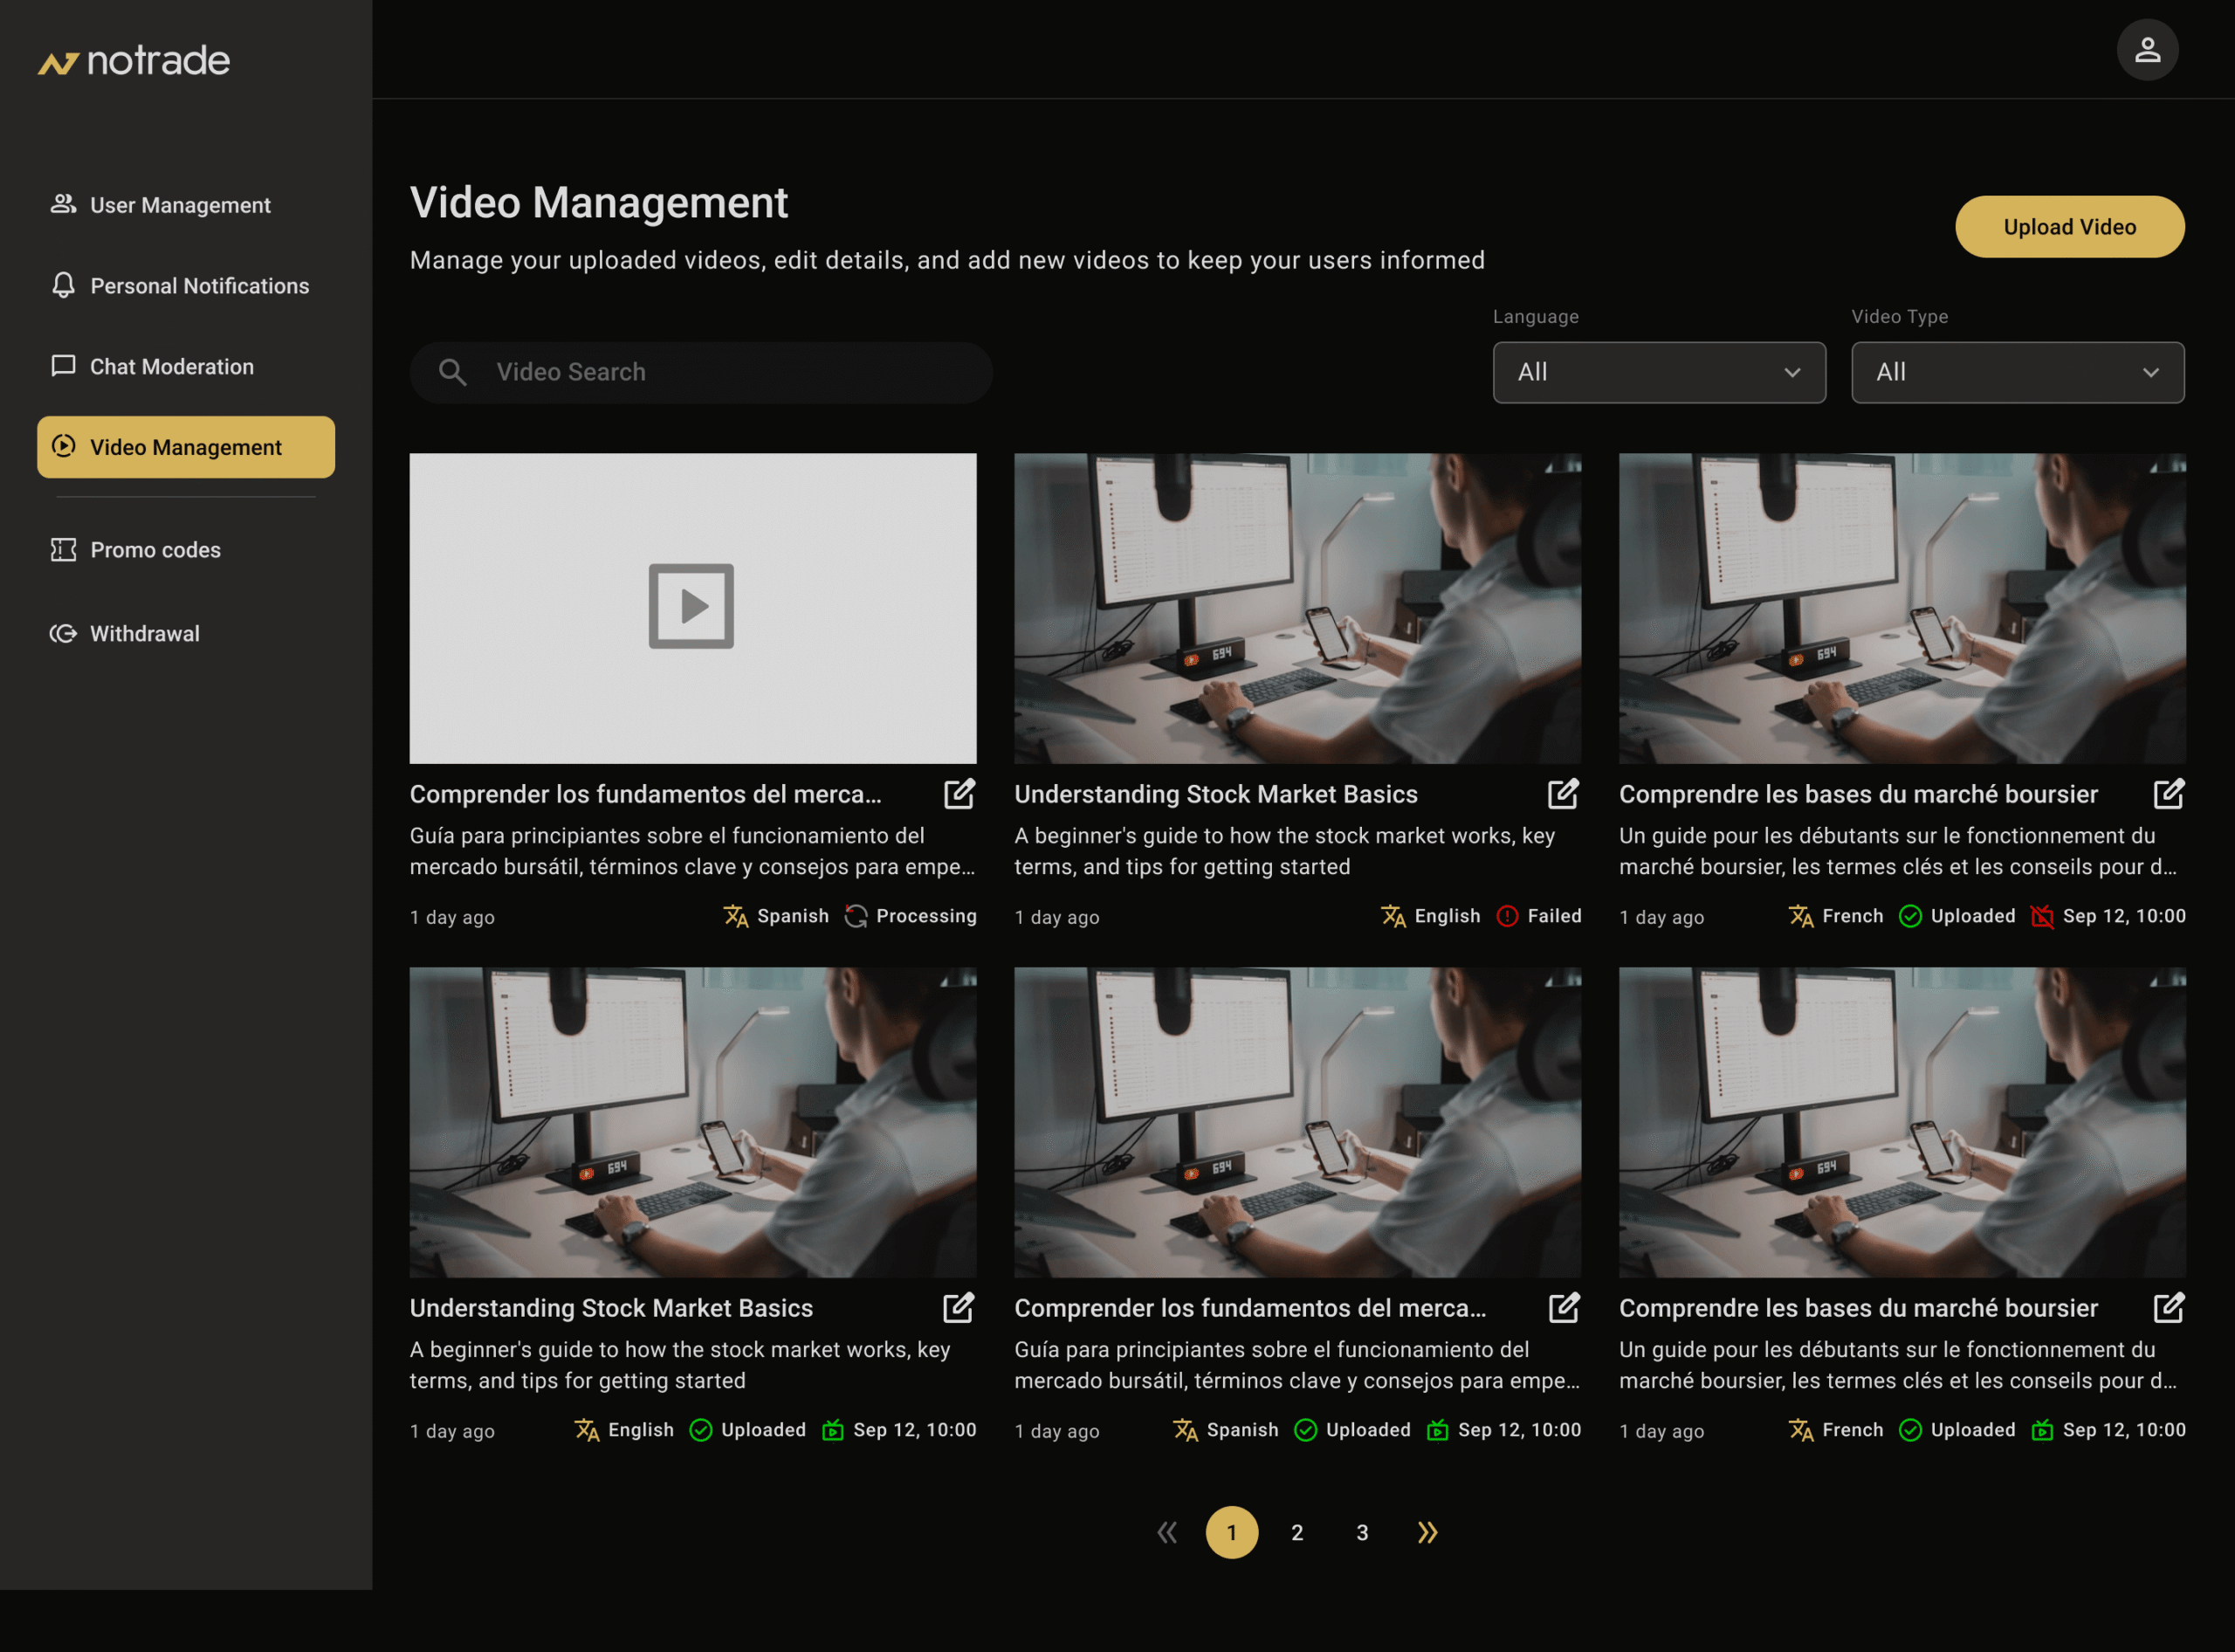Click inside the Video Search field
Image resolution: width=2235 pixels, height=1652 pixels.
pyautogui.click(x=700, y=372)
